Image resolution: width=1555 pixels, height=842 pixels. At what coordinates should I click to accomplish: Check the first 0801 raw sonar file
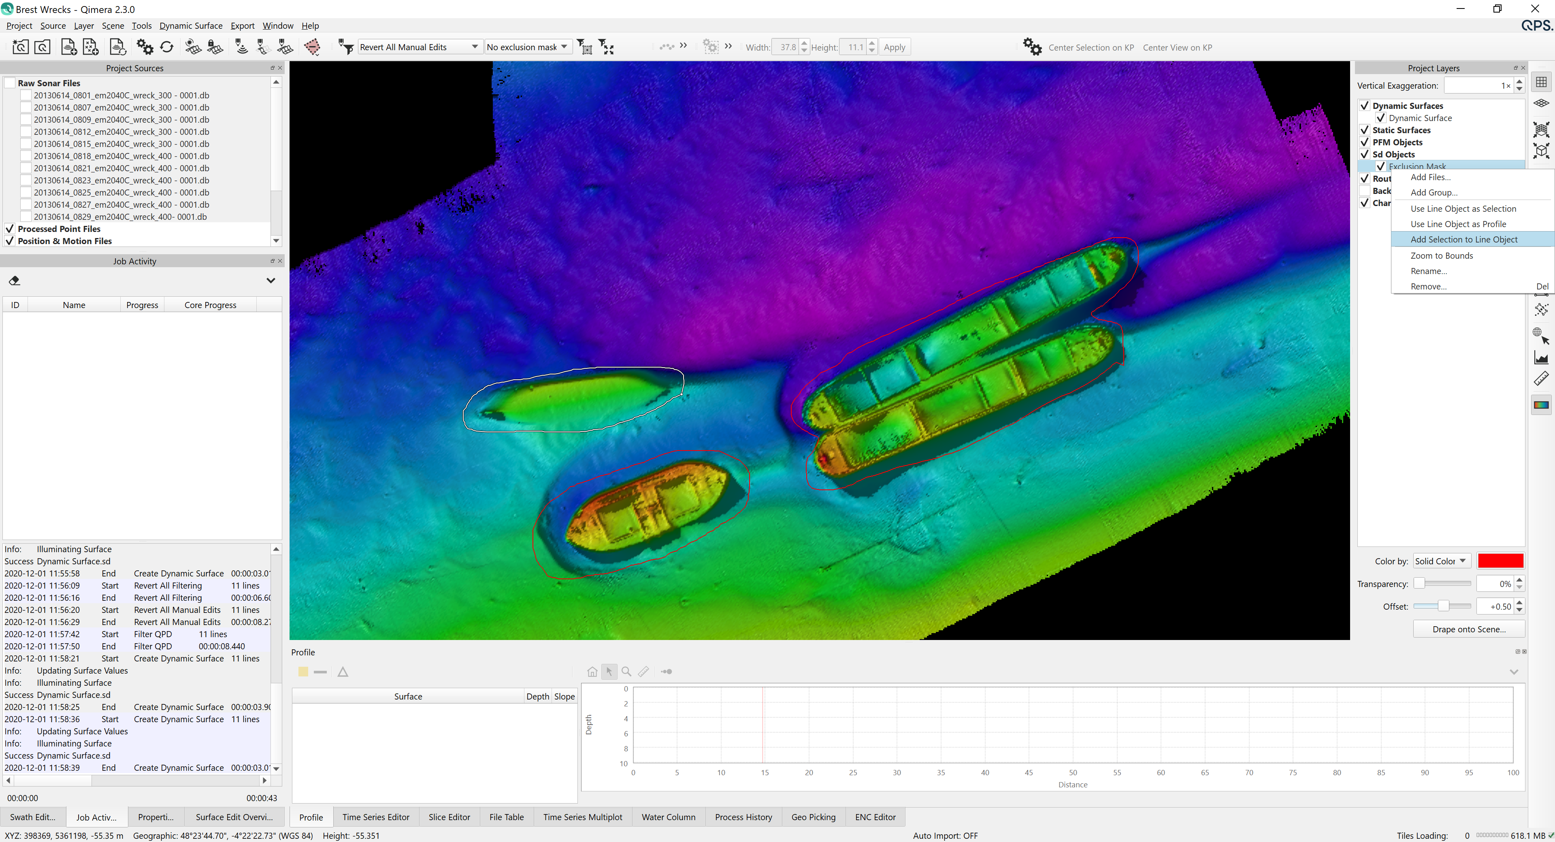tap(26, 96)
